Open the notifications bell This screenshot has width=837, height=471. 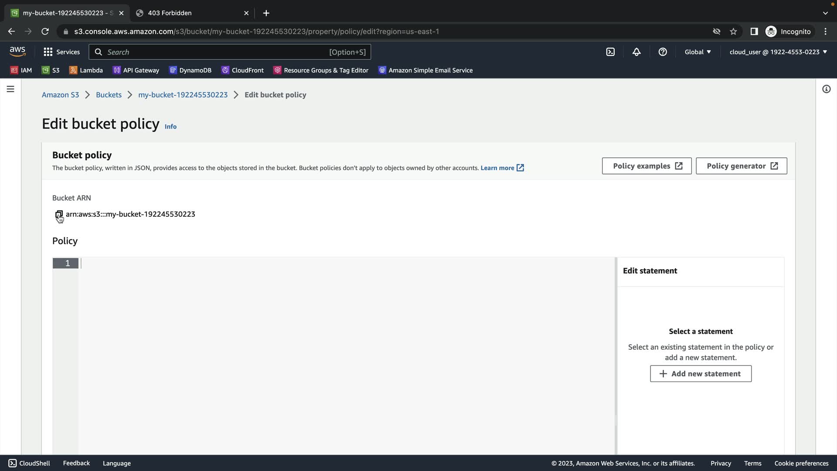click(x=636, y=52)
